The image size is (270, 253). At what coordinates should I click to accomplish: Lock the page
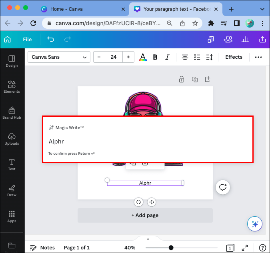tap(182, 80)
